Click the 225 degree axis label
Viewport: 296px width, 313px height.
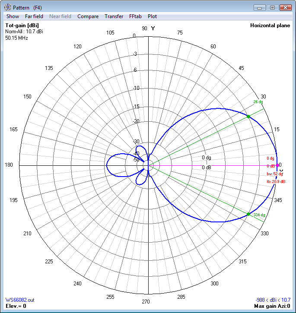(49, 262)
